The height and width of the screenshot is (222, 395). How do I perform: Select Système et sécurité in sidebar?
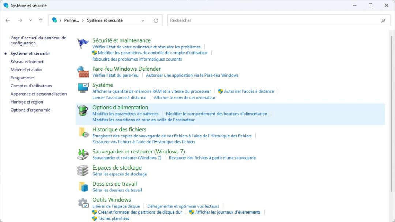30,54
